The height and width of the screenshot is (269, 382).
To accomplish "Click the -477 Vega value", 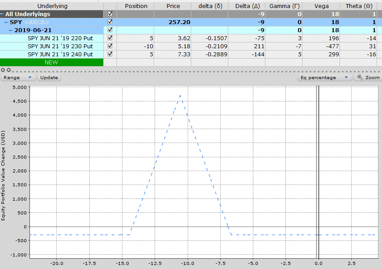I will pyautogui.click(x=332, y=46).
